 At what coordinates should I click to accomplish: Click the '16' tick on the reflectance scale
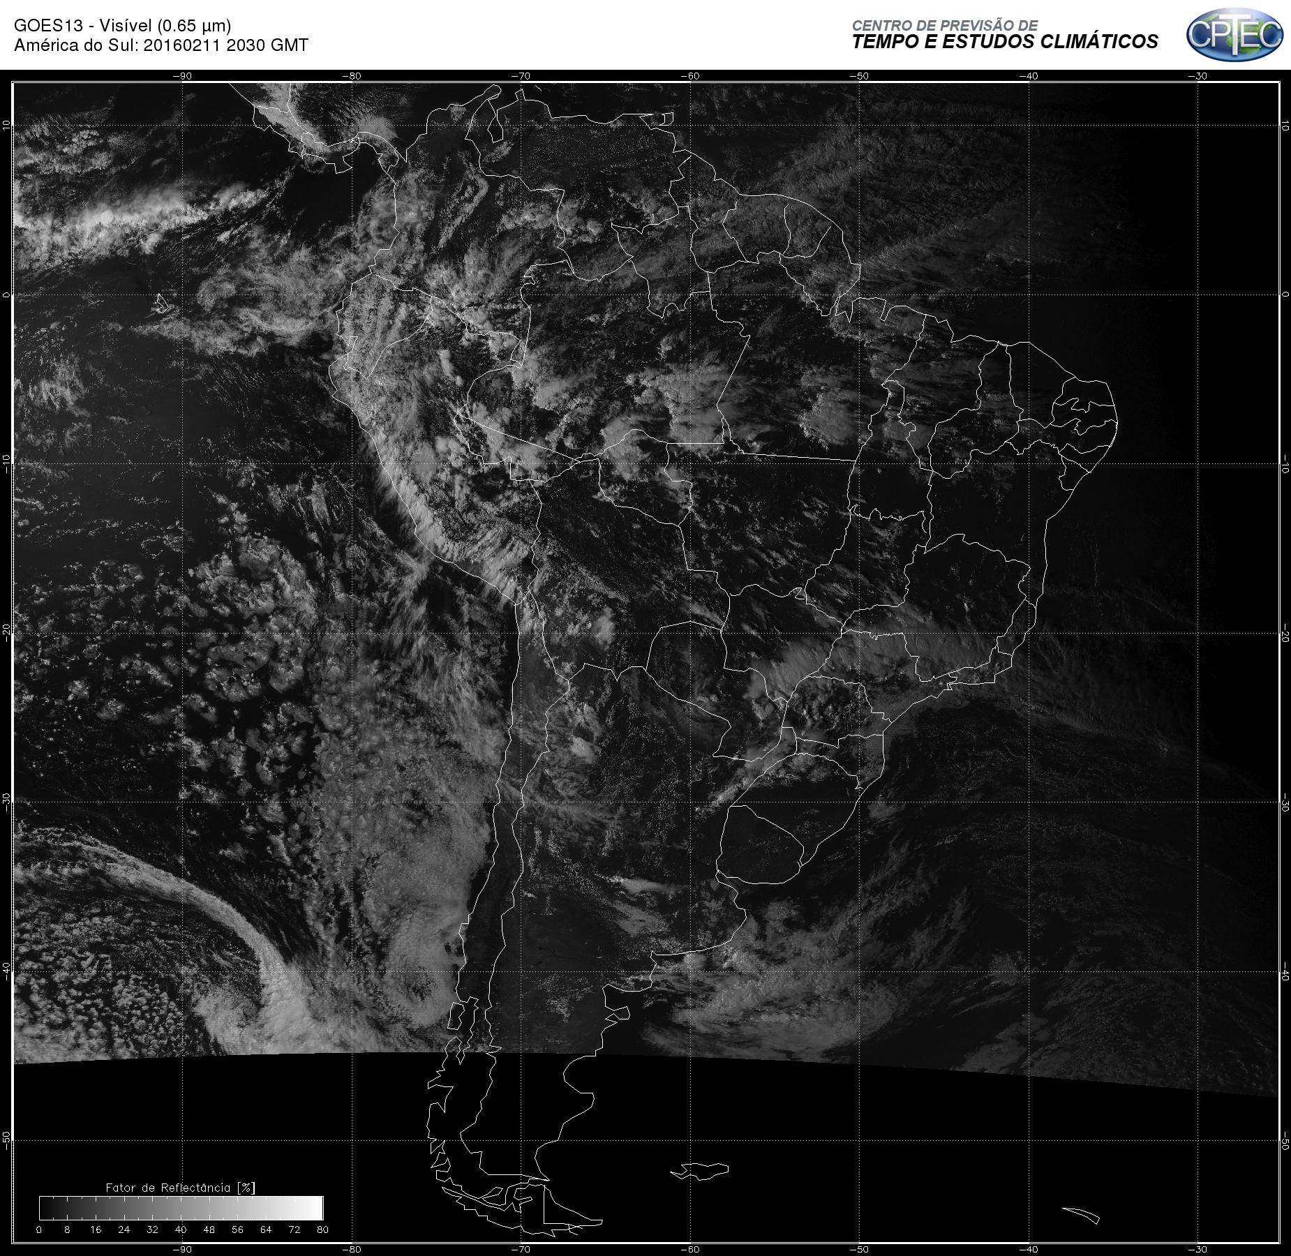coord(96,1229)
